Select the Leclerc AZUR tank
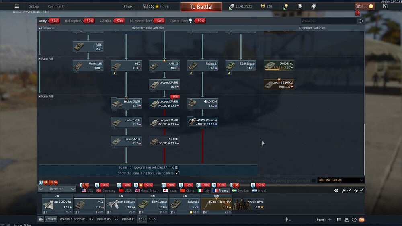Screen dimensions: 402x226 [x=126, y=141]
